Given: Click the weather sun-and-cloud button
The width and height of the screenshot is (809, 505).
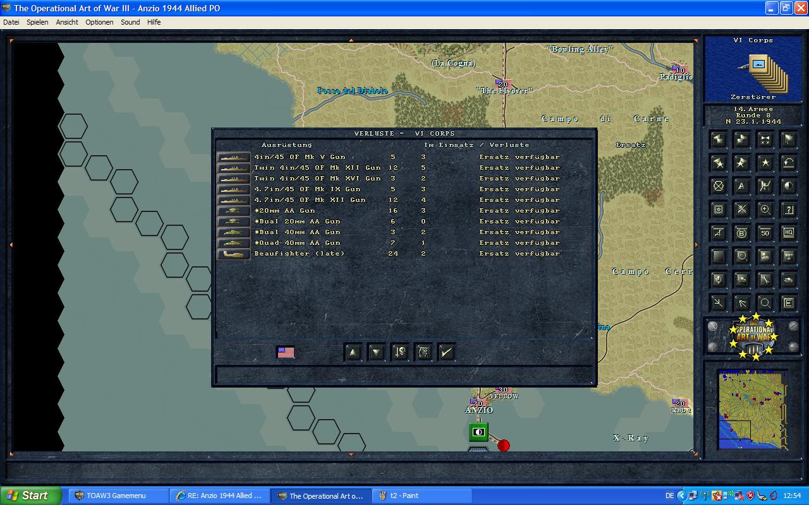Looking at the screenshot, I should click(x=765, y=256).
